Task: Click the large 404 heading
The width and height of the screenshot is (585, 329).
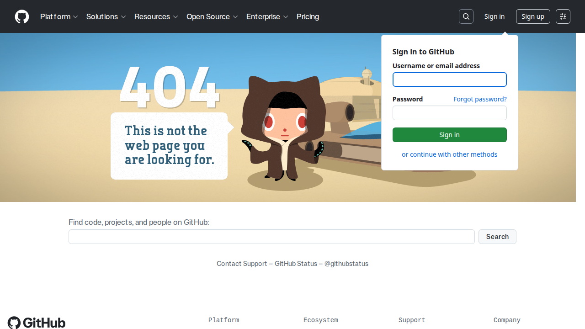Action: click(x=170, y=87)
